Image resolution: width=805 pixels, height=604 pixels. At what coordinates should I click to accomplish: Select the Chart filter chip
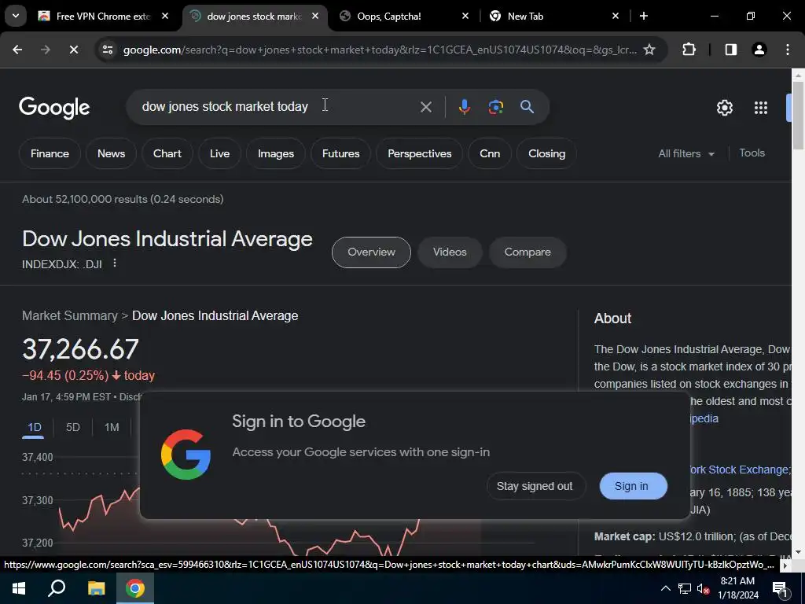[x=167, y=153]
